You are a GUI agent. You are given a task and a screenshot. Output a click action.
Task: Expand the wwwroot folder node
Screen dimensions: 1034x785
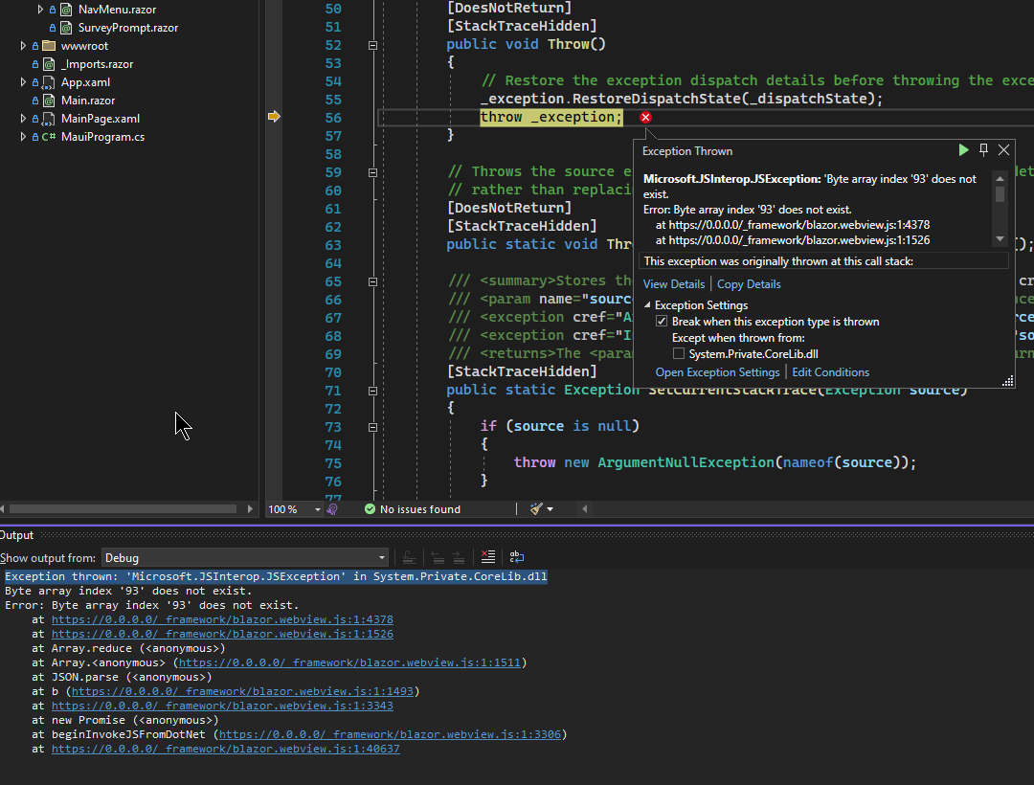pyautogui.click(x=23, y=46)
